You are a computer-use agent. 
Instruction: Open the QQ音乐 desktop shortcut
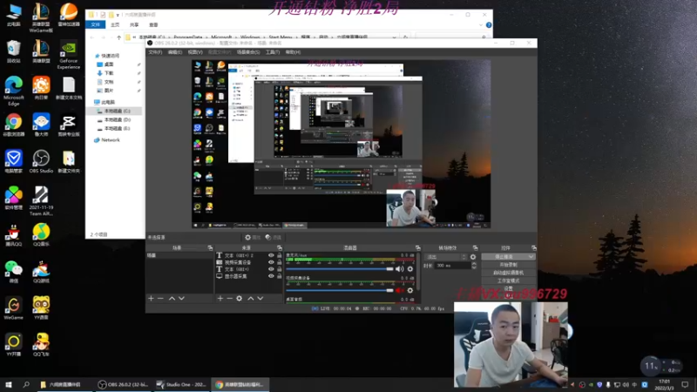(x=41, y=234)
